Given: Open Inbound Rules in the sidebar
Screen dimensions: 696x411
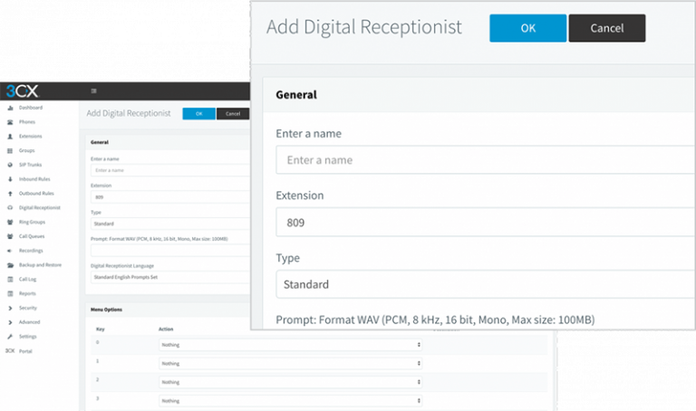Looking at the screenshot, I should click(34, 179).
